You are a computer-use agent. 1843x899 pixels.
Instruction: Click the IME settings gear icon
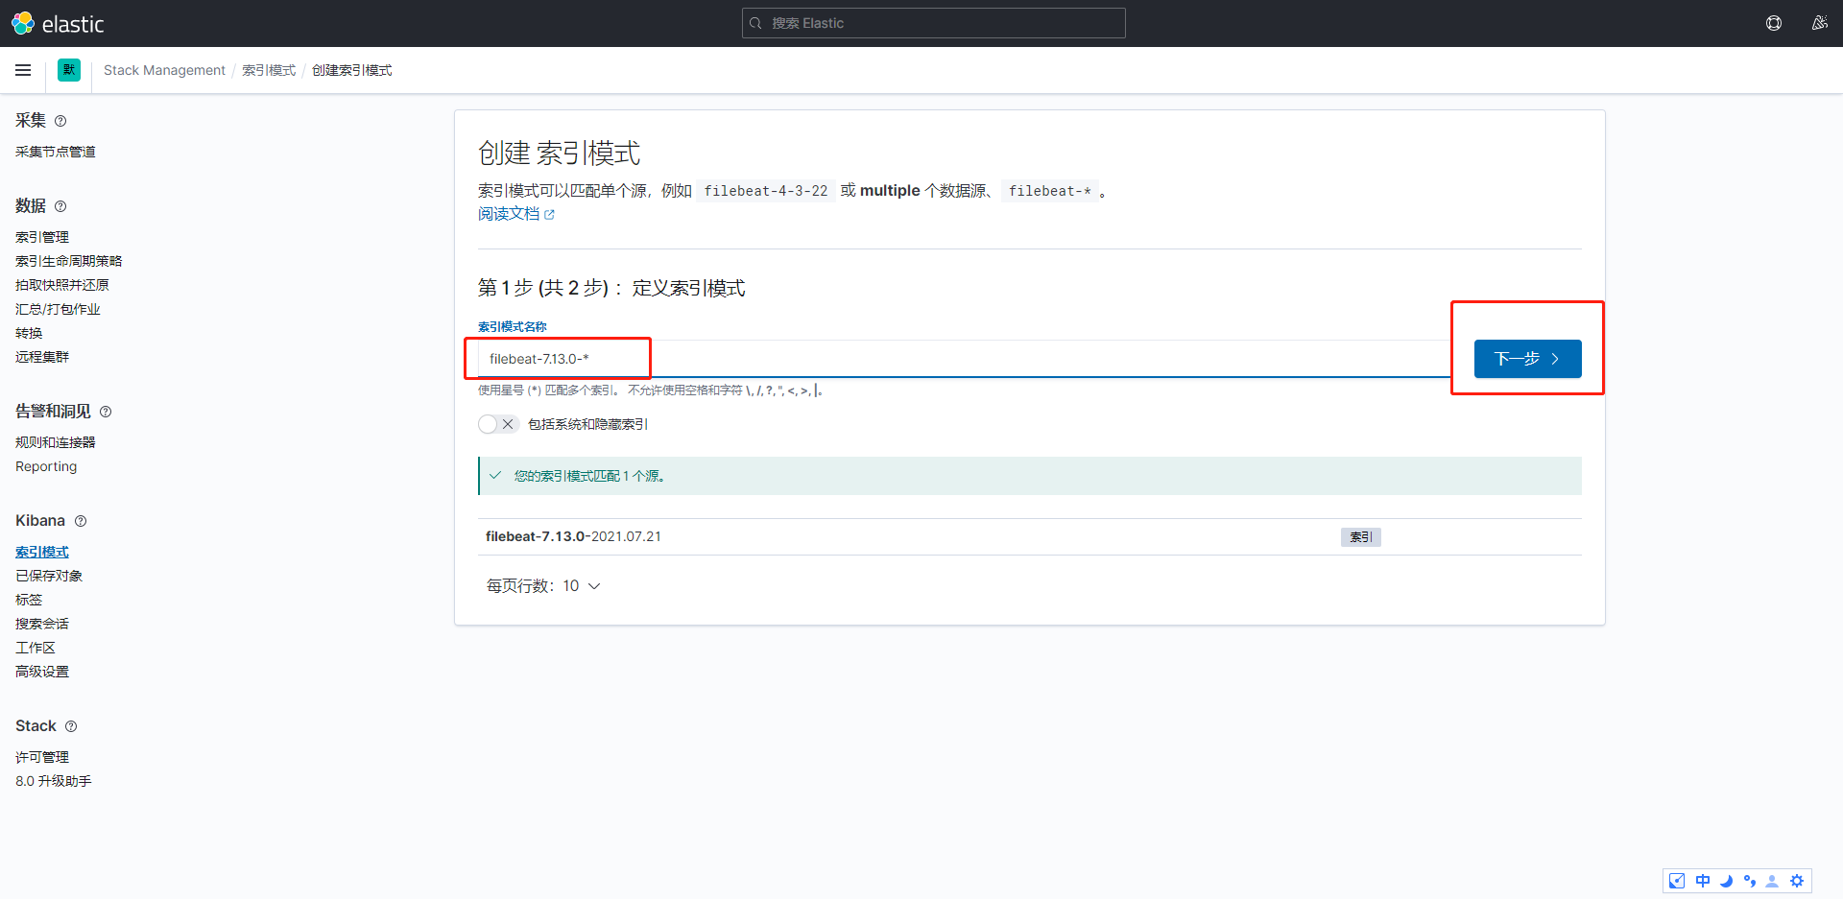[1797, 881]
